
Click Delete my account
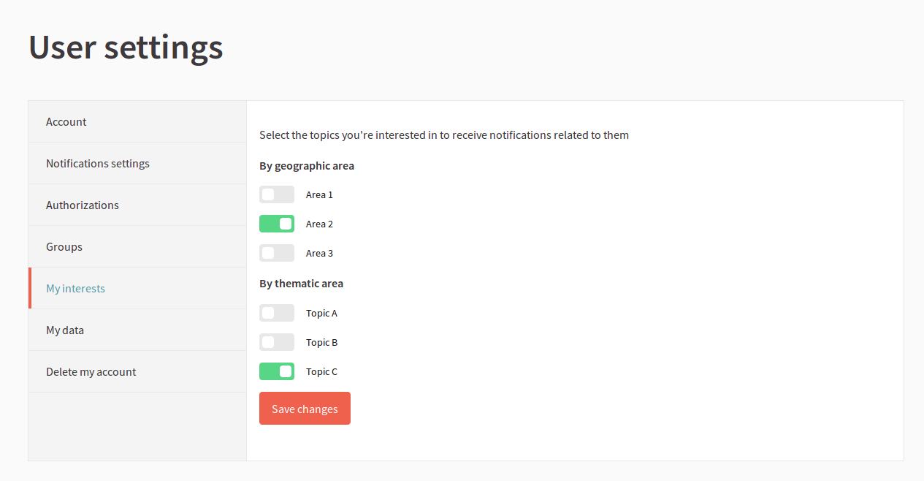click(x=91, y=371)
